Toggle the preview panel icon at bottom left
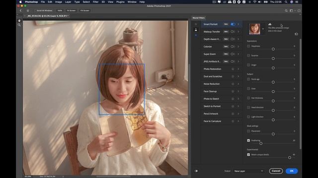318x178 pixels. coord(196,171)
